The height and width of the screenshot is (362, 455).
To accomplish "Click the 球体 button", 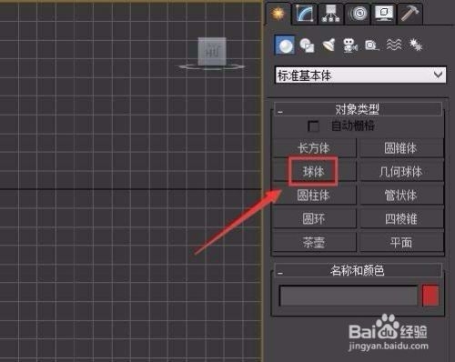I will pos(314,172).
